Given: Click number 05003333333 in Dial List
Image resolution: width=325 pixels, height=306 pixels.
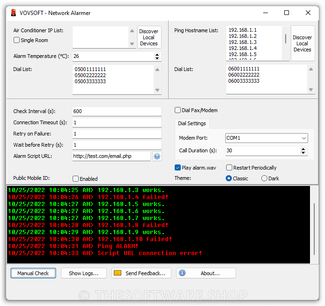Looking at the screenshot, I should [90, 81].
